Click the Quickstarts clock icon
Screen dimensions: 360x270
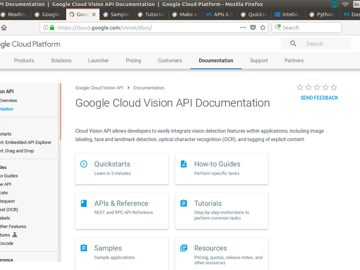84,164
